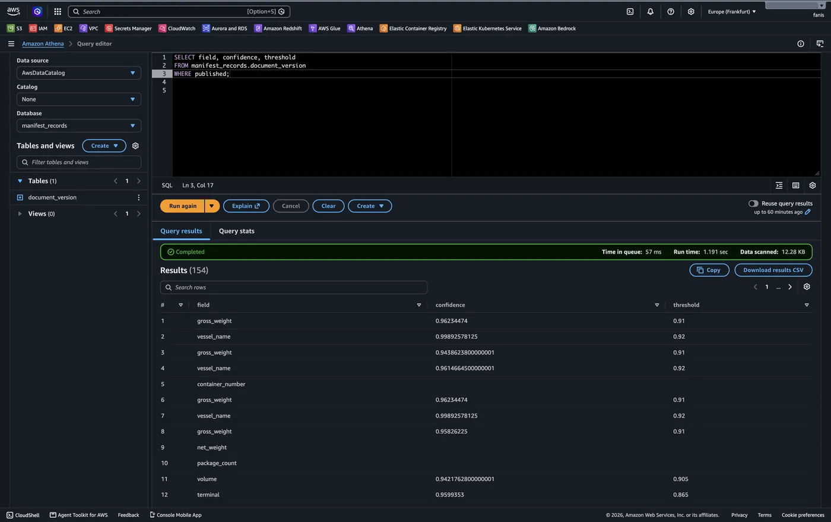The height and width of the screenshot is (522, 831).
Task: Open VPC favorite shortcut
Action: click(88, 28)
